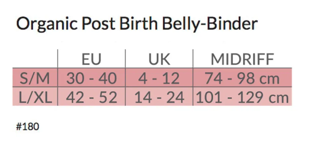Click the product number #180

pyautogui.click(x=27, y=127)
